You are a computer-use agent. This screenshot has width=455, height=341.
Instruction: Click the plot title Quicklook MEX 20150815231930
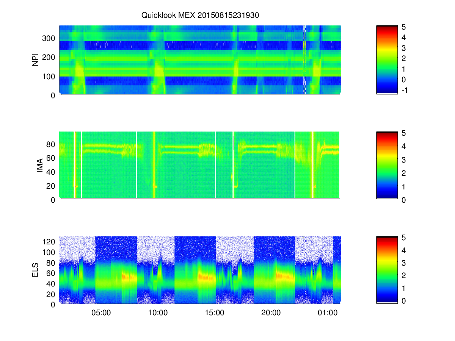(200, 15)
